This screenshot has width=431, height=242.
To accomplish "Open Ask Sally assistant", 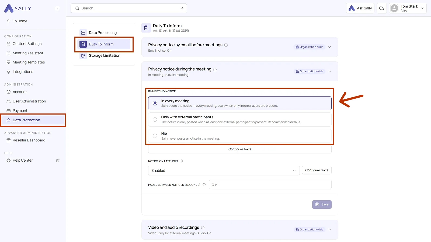I will (x=360, y=8).
